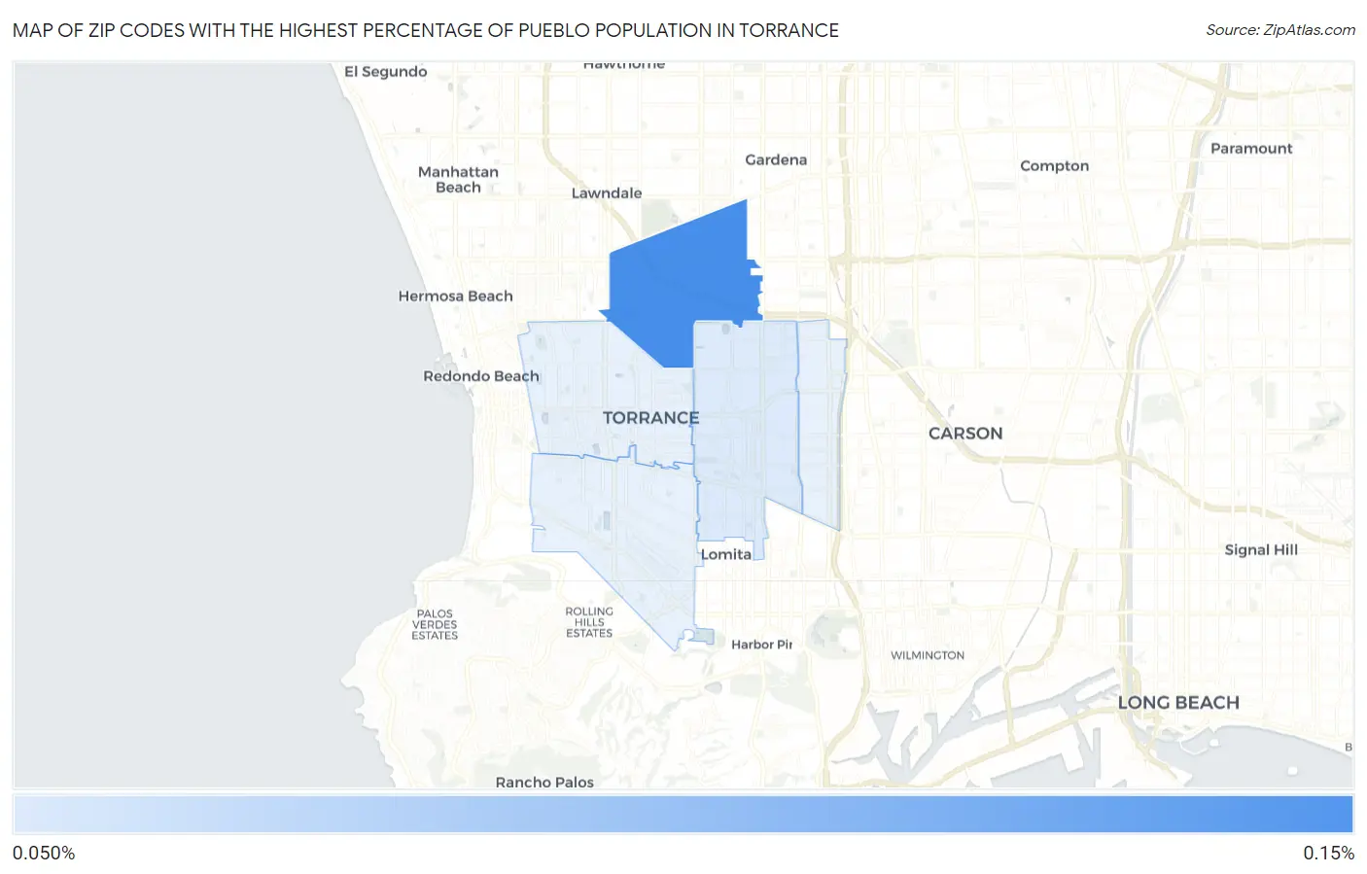Click the 0.050% legend minimum value
The image size is (1367, 874).
coord(44,854)
